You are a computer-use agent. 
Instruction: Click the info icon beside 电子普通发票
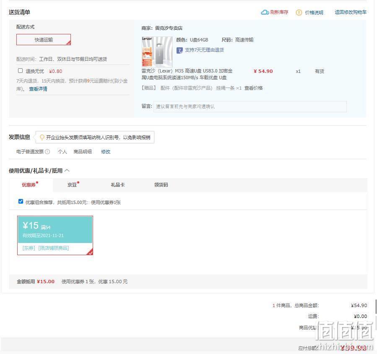coord(48,152)
